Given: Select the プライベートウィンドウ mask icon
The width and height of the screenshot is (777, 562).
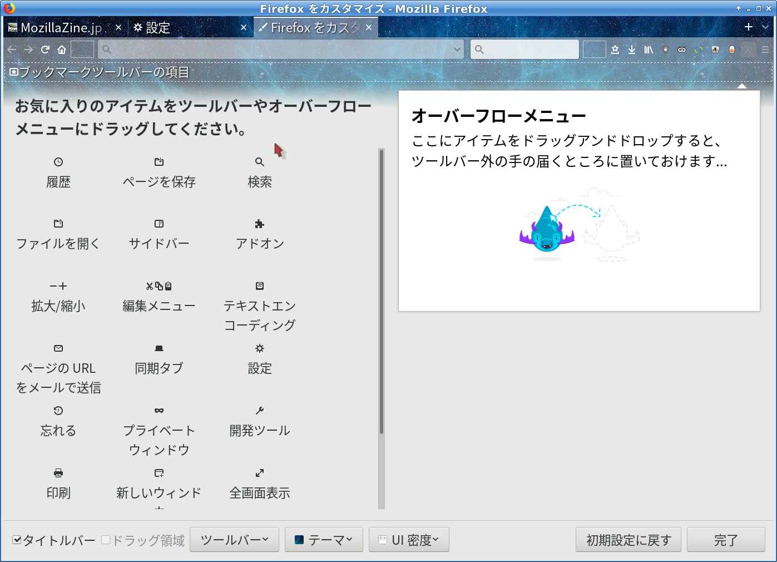Looking at the screenshot, I should [x=159, y=411].
